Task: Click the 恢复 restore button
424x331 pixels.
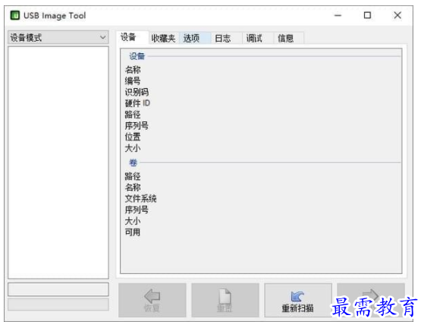Action: click(x=152, y=300)
